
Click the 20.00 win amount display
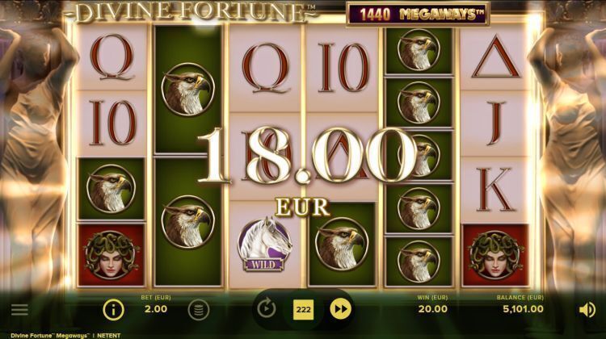(x=433, y=309)
